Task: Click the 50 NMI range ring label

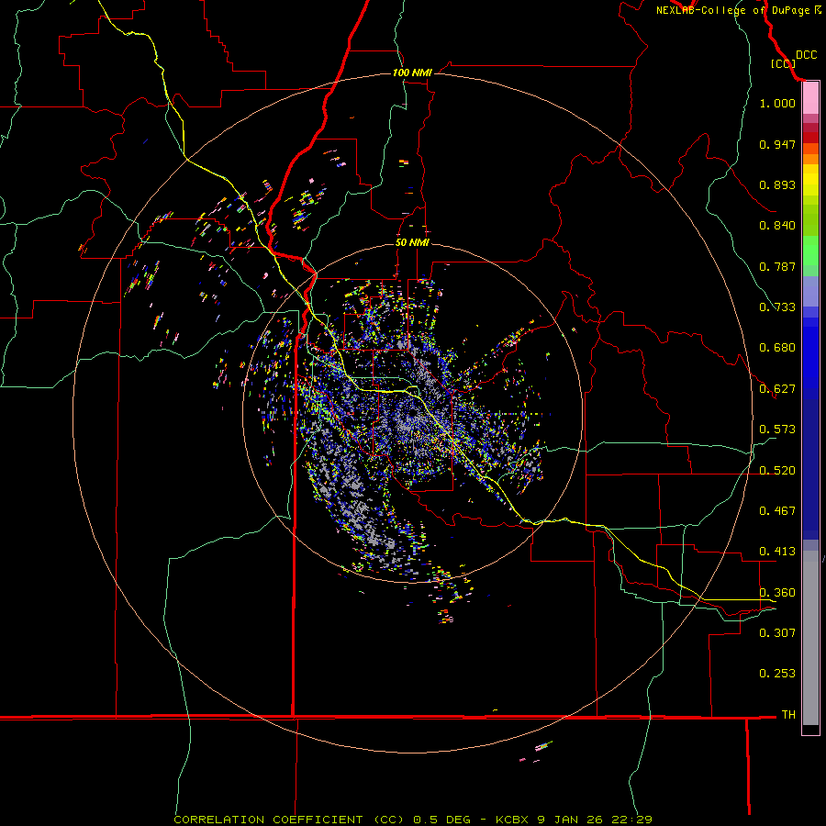Action: (x=412, y=242)
